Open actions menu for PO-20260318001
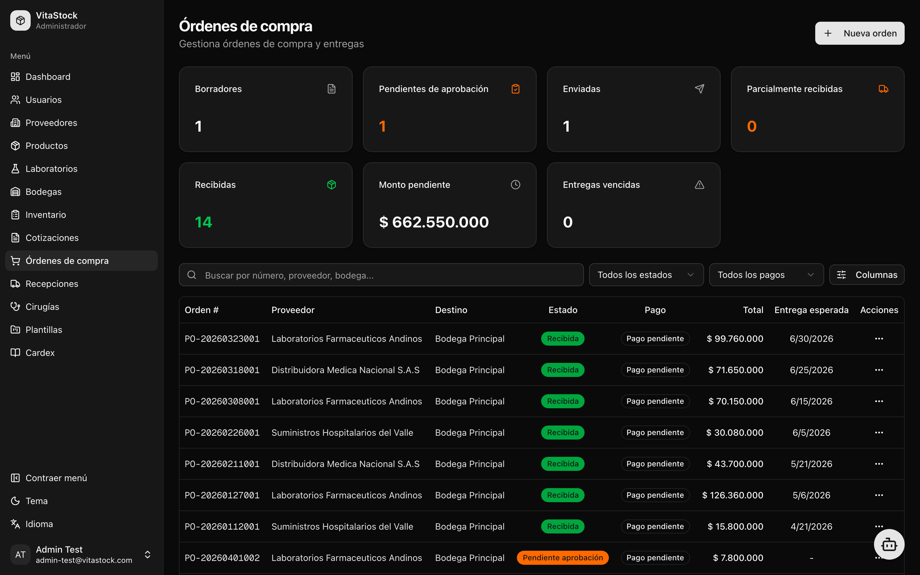920x575 pixels. (879, 370)
